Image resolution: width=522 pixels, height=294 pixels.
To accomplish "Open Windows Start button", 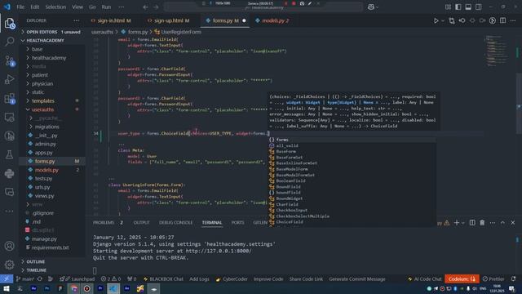I will tap(7, 288).
